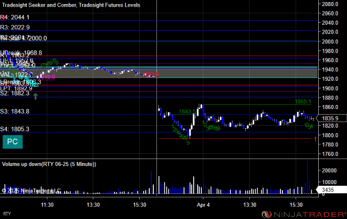This screenshot has width=347, height=219.
Task: Click the S4: 1805.3 level label
Action: point(15,129)
